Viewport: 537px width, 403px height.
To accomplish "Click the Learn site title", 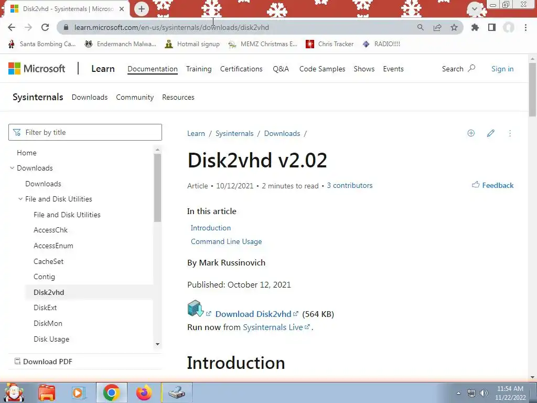I will click(x=103, y=69).
